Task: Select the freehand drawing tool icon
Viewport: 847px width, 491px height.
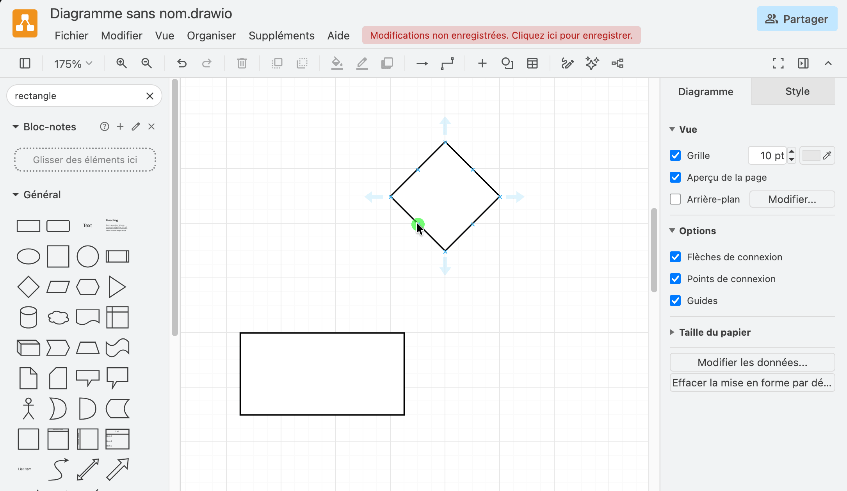Action: point(567,63)
